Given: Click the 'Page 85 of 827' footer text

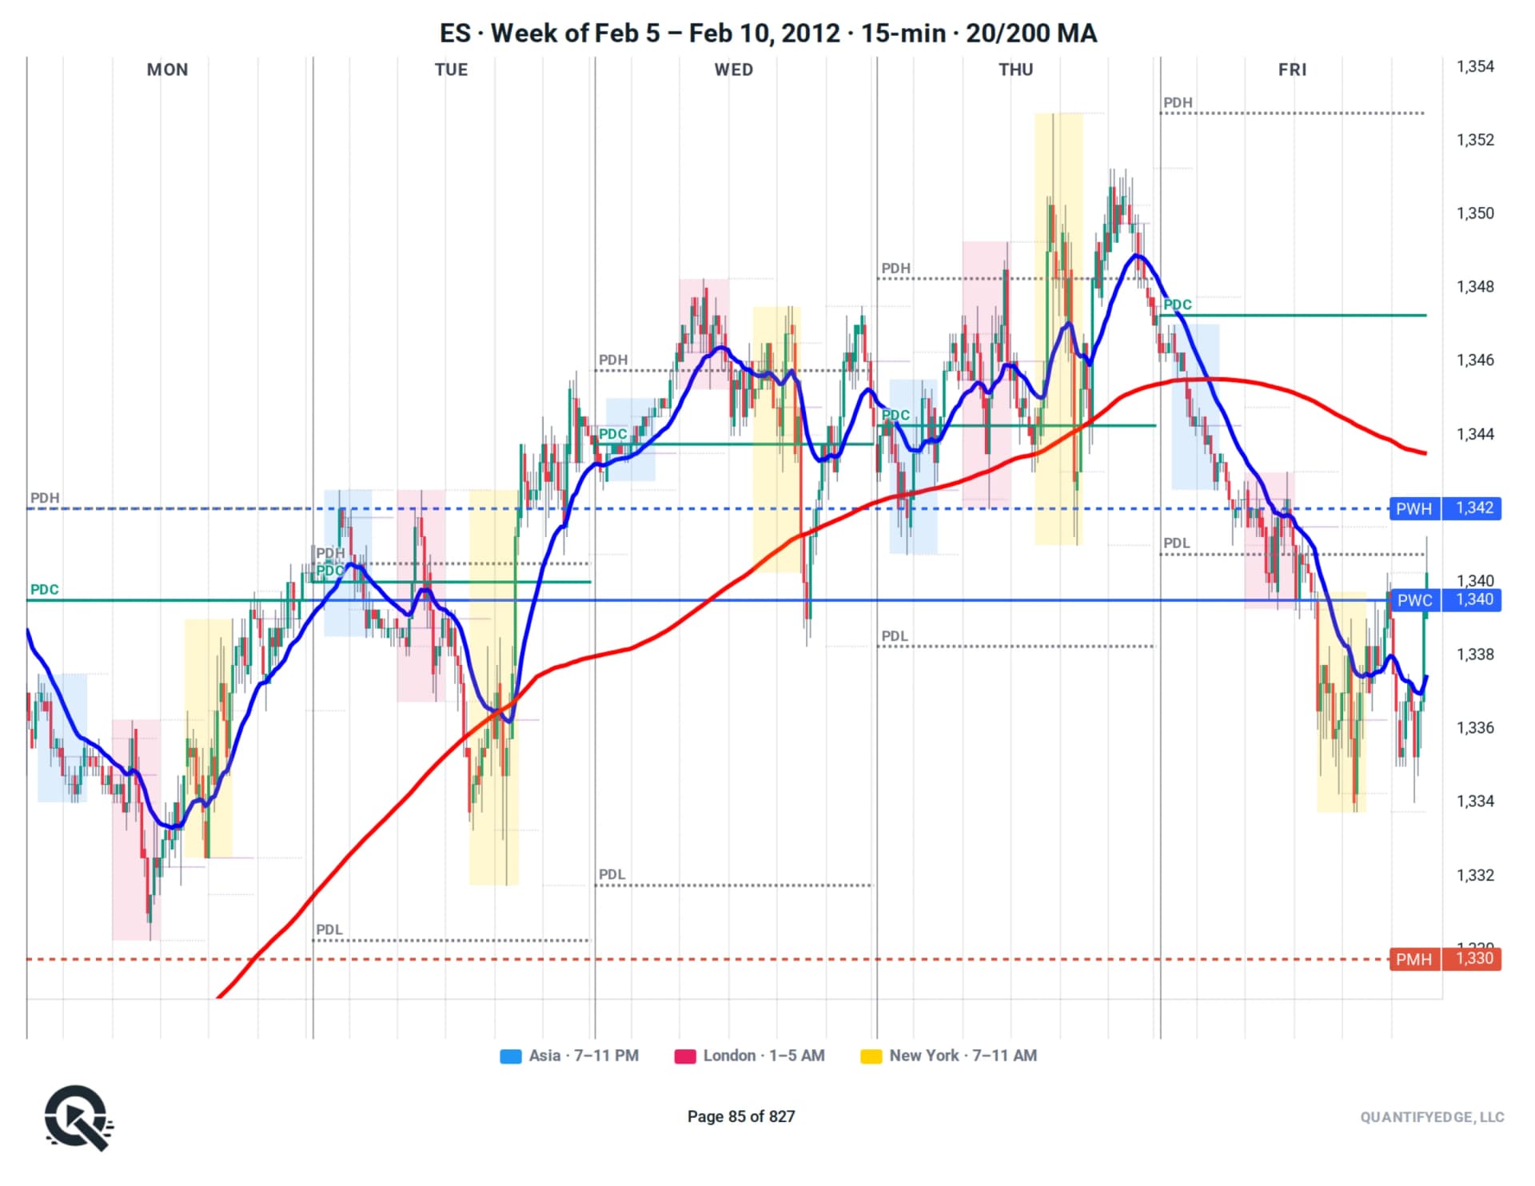Looking at the screenshot, I should click(x=741, y=1117).
